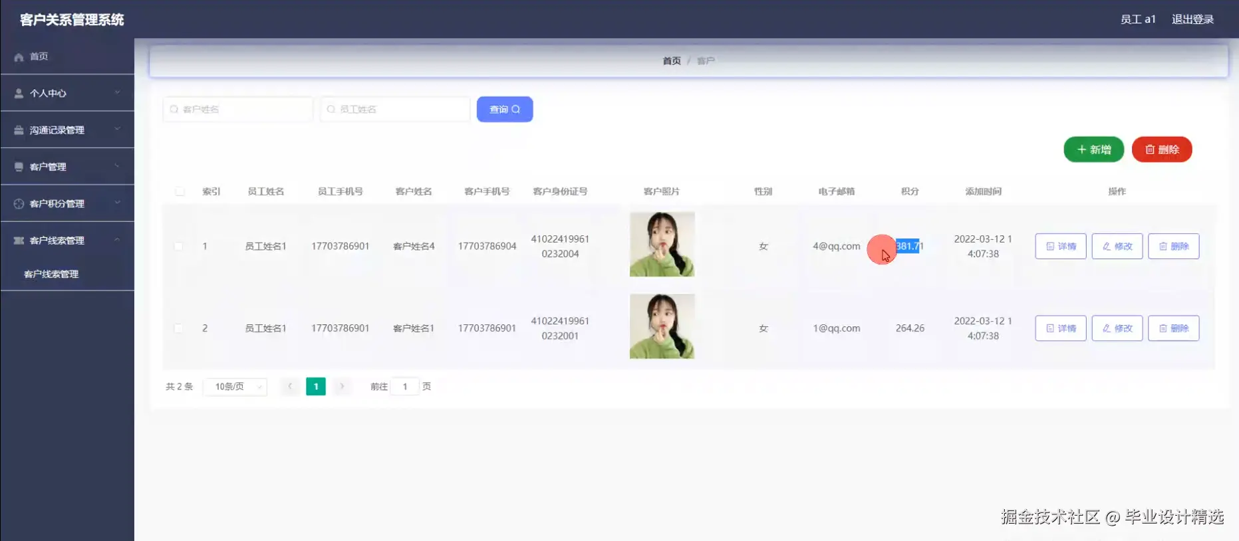Viewport: 1239px width, 541px height.
Task: Expand the 个人中心 menu chevron
Action: 117,93
